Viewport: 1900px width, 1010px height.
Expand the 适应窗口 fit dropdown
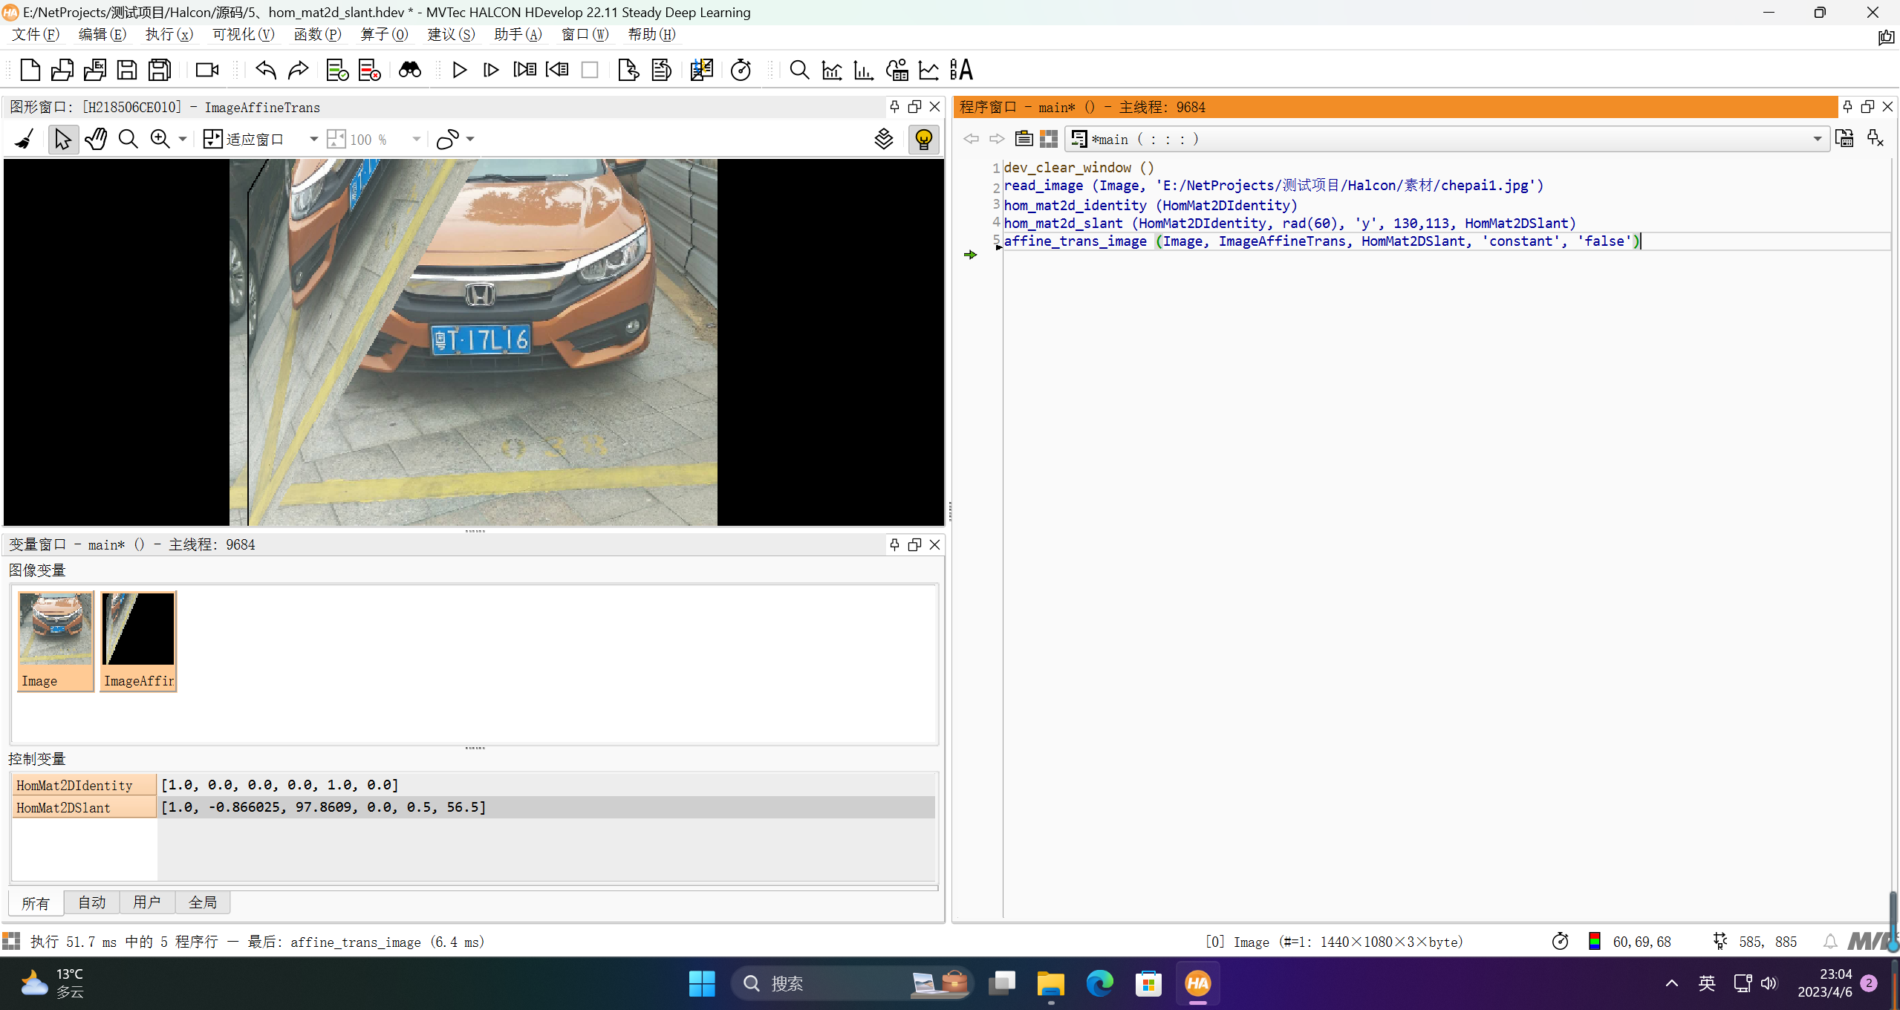313,139
